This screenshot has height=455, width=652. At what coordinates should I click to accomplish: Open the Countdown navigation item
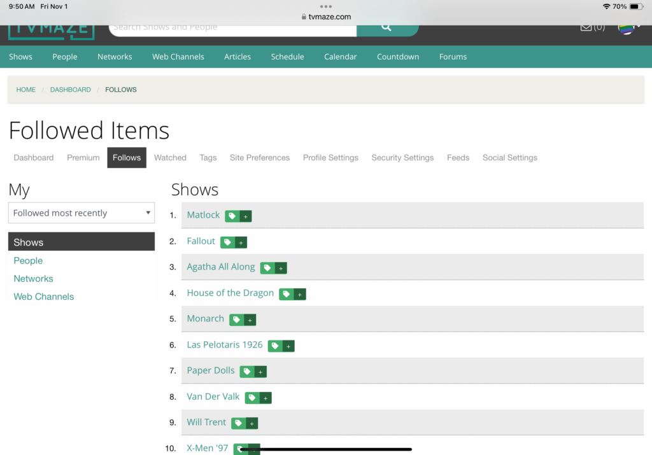pos(398,57)
